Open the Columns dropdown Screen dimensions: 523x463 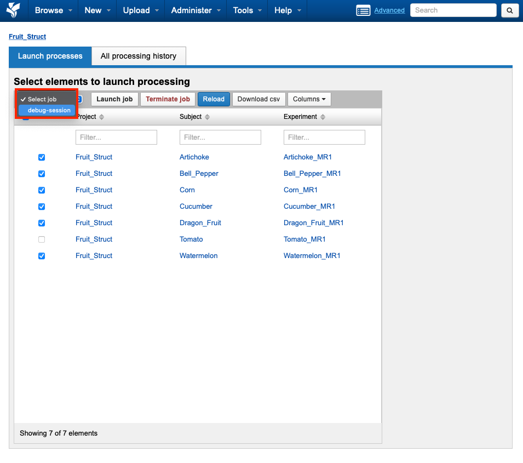[309, 99]
